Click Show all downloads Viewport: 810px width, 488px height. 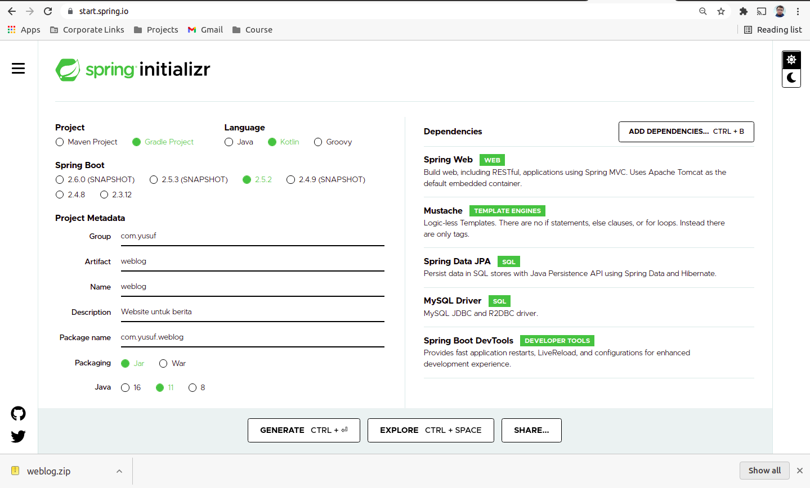click(x=764, y=471)
